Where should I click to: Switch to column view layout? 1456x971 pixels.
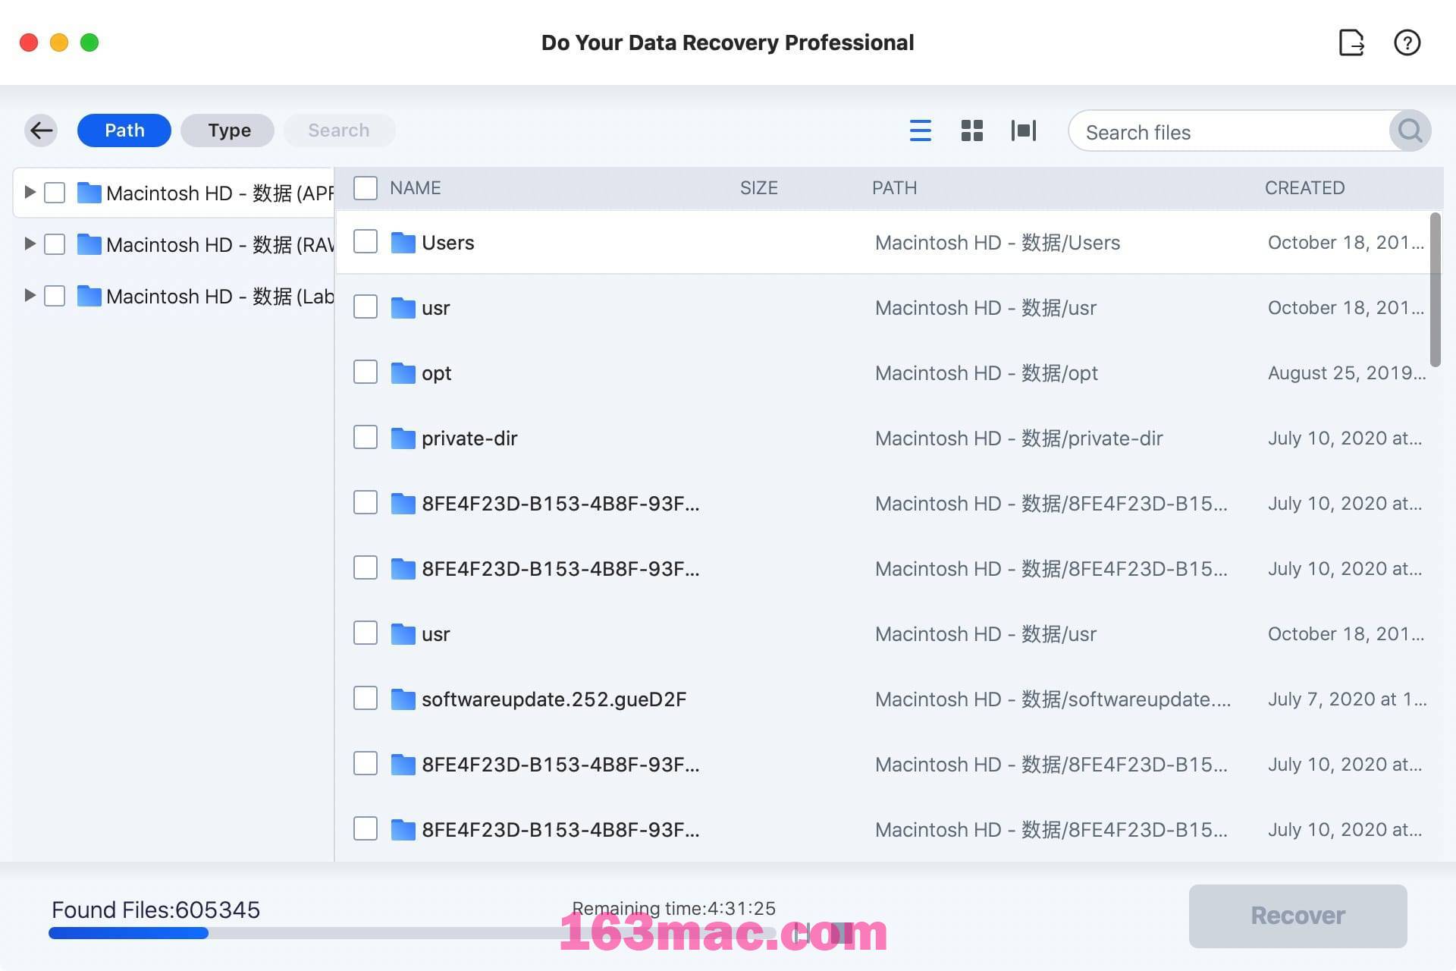(x=1023, y=130)
